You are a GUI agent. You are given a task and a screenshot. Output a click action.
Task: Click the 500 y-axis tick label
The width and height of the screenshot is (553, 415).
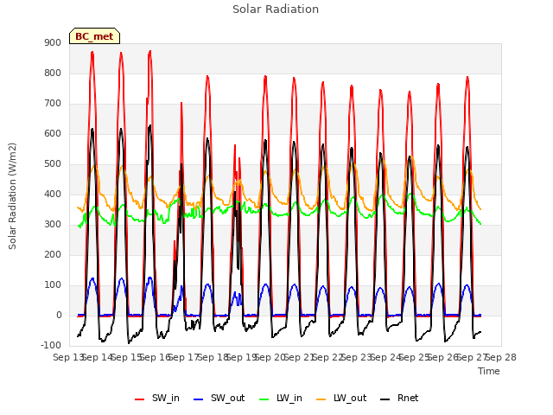coord(53,164)
